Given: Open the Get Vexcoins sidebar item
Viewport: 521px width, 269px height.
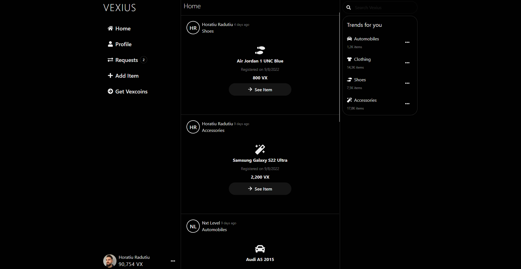Looking at the screenshot, I should pyautogui.click(x=128, y=92).
